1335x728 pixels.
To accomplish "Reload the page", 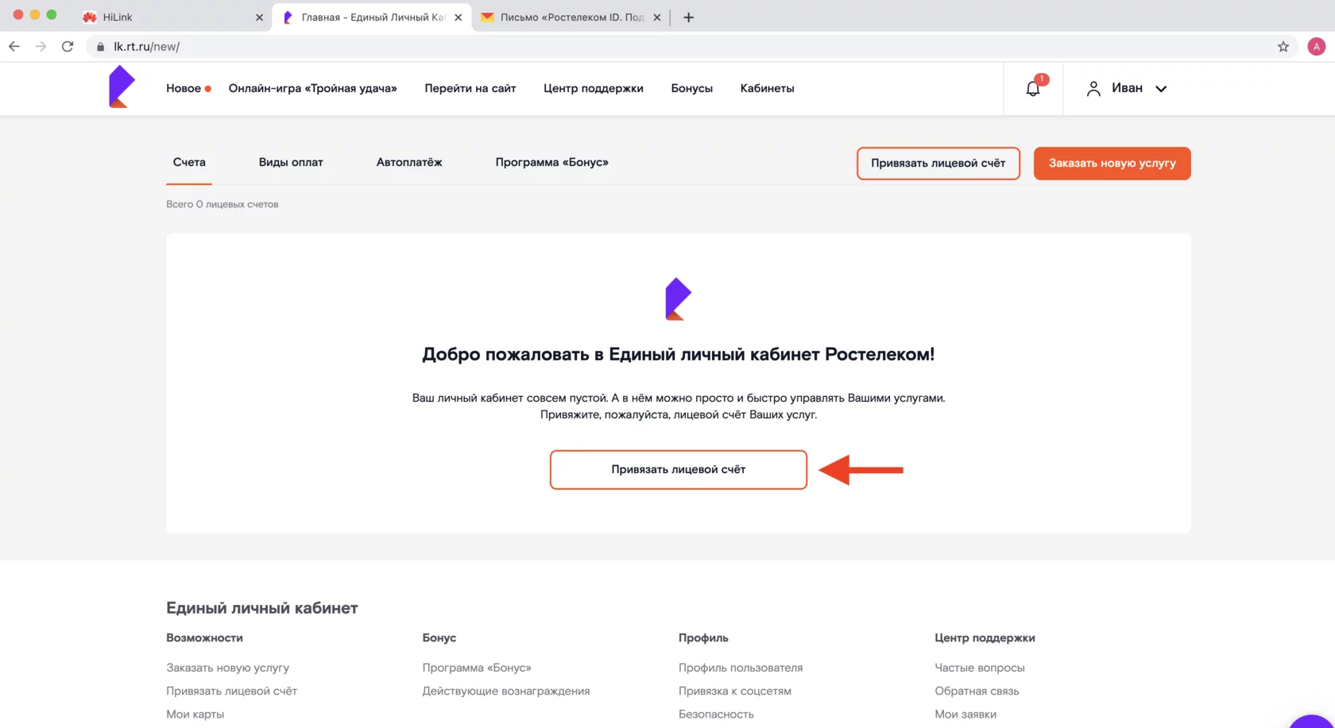I will (68, 46).
